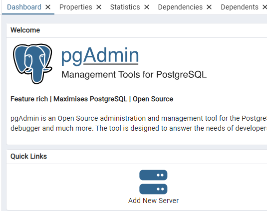Close the Dependencies tab
Screen dimensions: 267x211
coord(209,7)
